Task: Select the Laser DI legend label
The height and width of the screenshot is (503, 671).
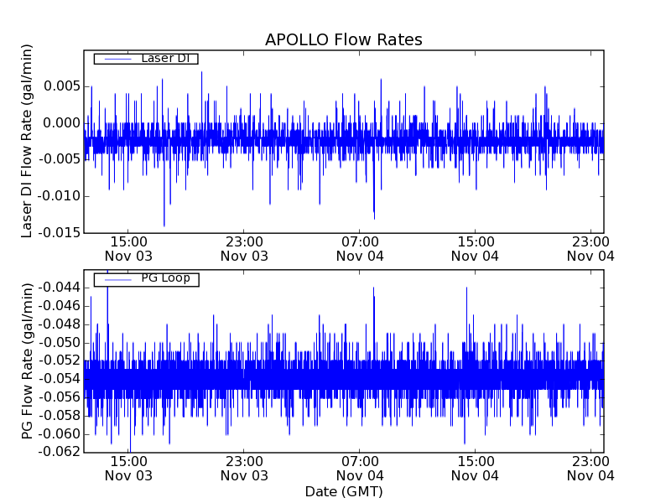Action: (165, 59)
